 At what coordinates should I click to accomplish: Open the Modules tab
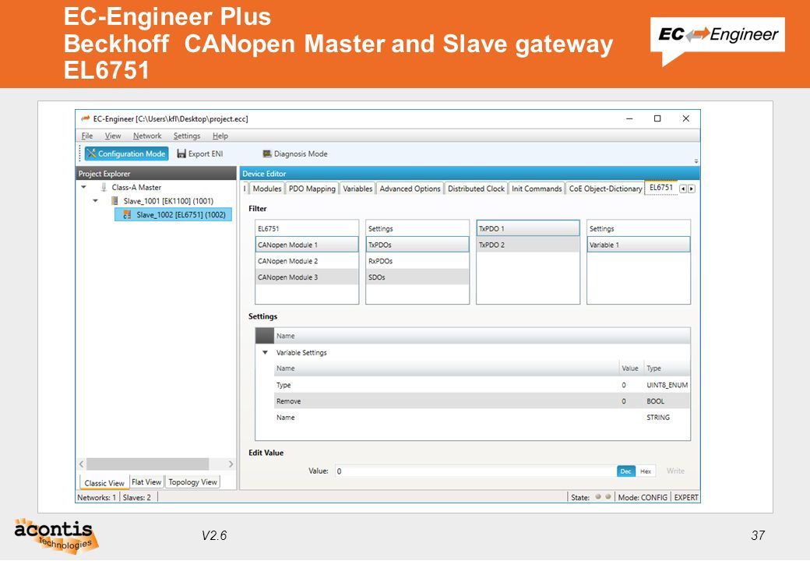click(267, 189)
